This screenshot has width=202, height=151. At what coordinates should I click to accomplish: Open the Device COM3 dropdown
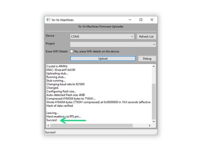102,37
